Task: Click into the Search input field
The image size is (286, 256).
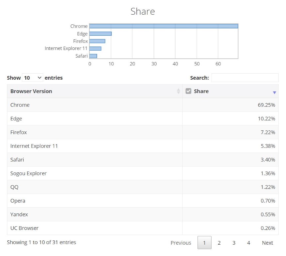Action: pyautogui.click(x=245, y=78)
